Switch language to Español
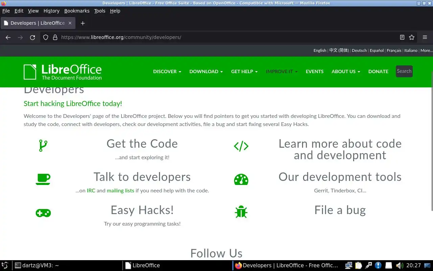The image size is (433, 271). click(x=377, y=50)
